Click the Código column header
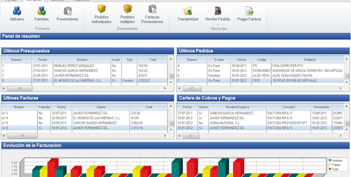Screen dimensions: 351x177 (x=262, y=60)
